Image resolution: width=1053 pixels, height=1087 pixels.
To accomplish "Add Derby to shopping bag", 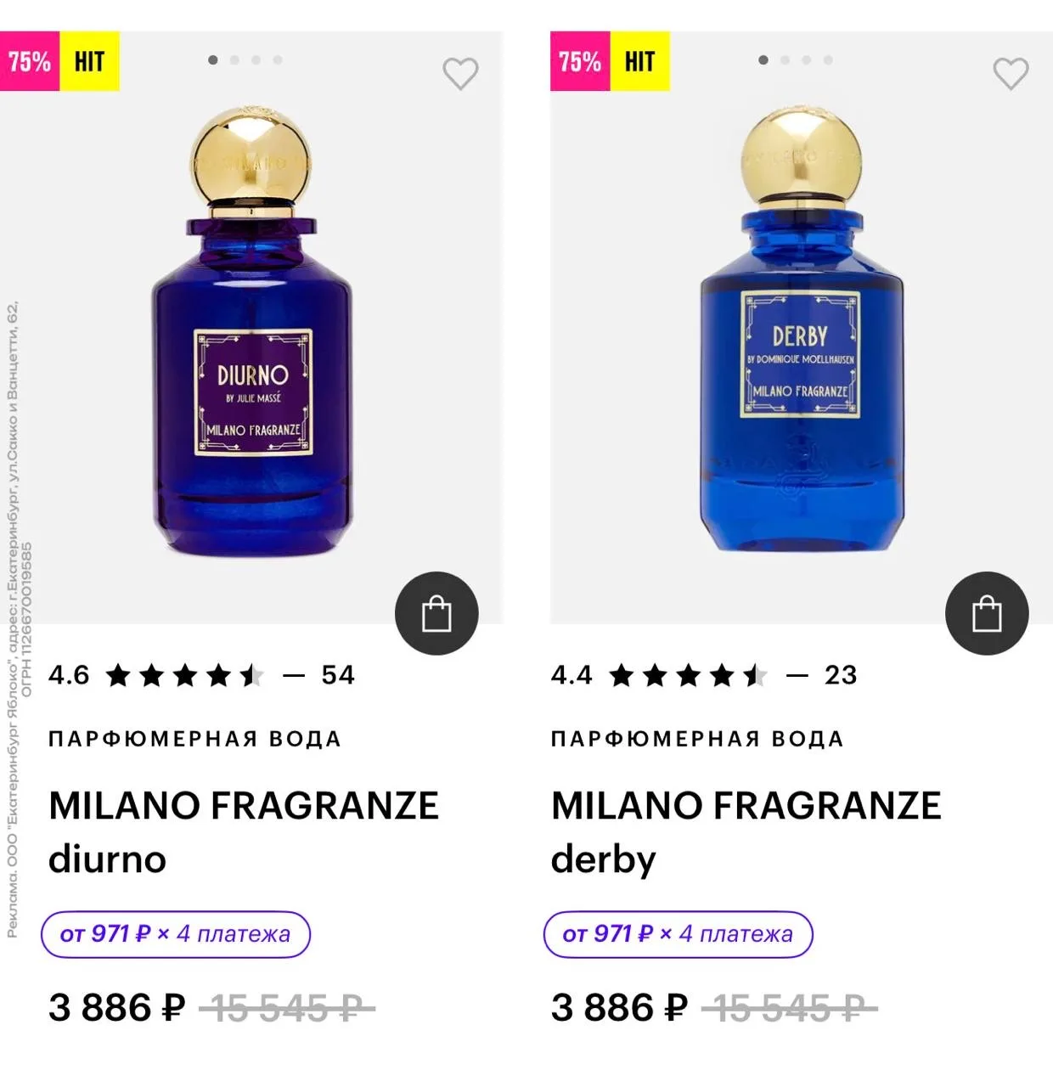I will pos(987,613).
